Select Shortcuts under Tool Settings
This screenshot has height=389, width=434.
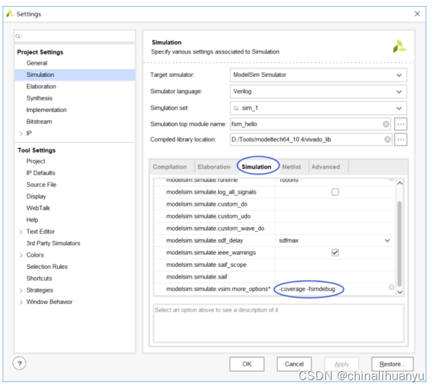[39, 279]
